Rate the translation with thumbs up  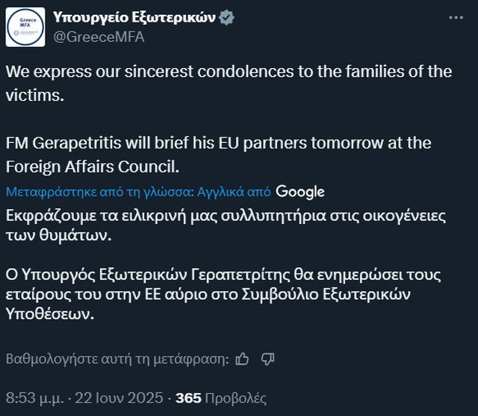pyautogui.click(x=242, y=358)
